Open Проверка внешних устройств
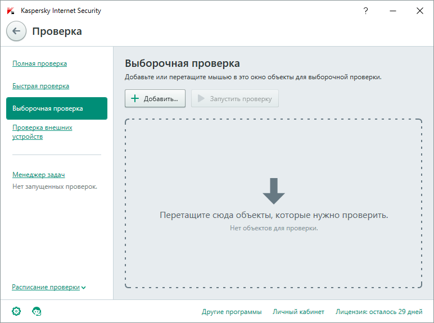The height and width of the screenshot is (323, 434). [42, 132]
